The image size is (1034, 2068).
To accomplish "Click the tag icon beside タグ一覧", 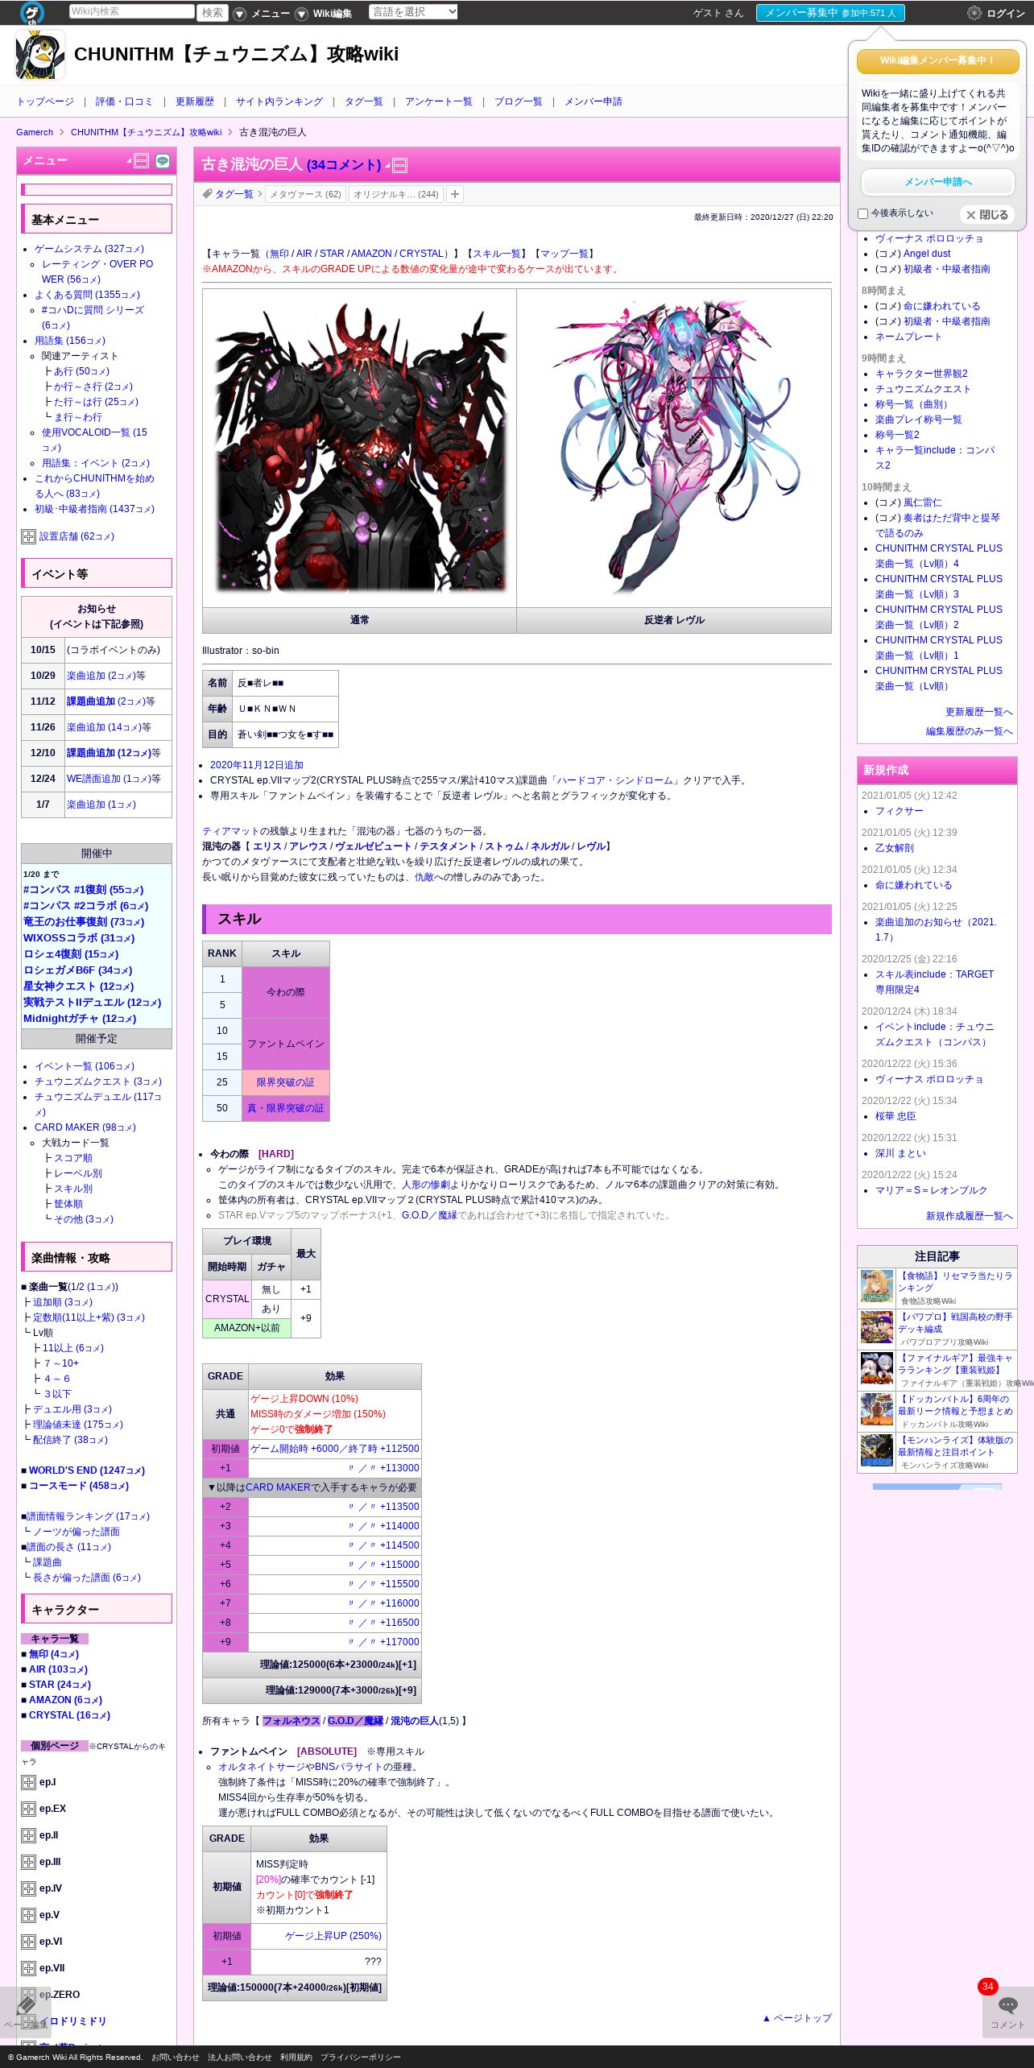I will pyautogui.click(x=207, y=194).
